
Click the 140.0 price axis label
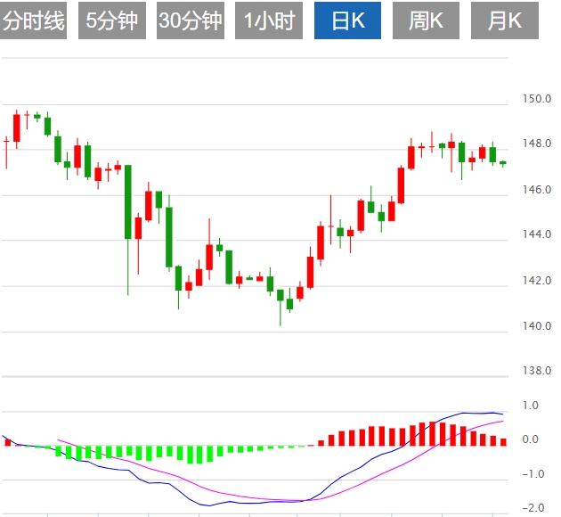click(537, 326)
